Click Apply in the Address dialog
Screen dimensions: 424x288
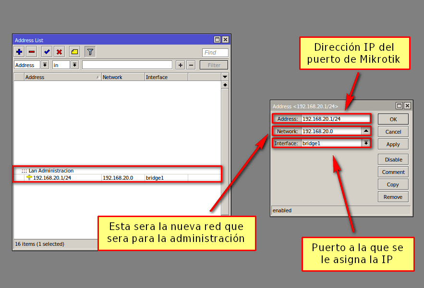tap(393, 144)
